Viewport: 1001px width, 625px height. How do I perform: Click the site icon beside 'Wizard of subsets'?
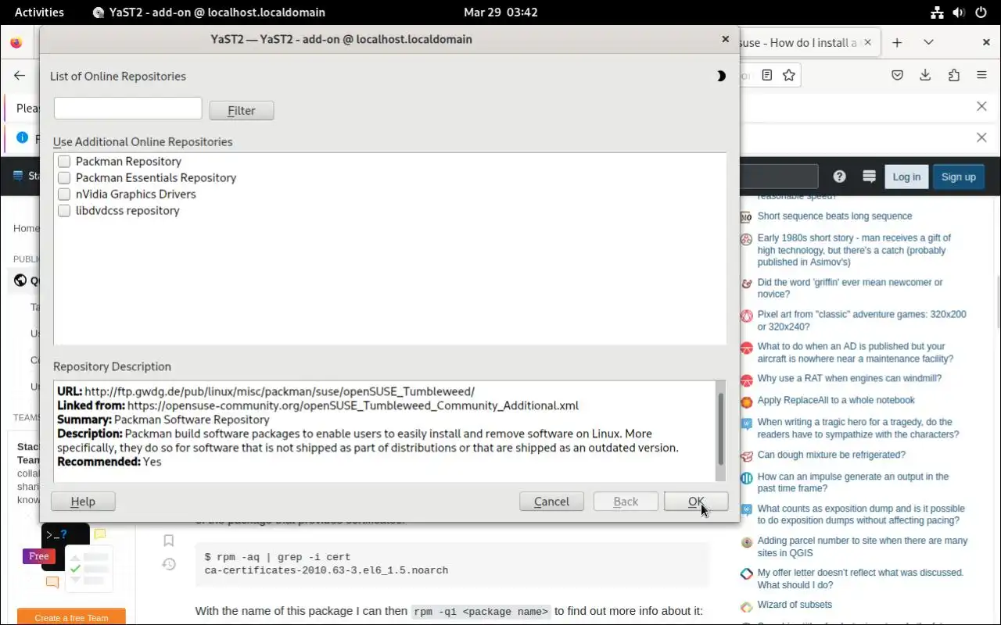(x=746, y=605)
